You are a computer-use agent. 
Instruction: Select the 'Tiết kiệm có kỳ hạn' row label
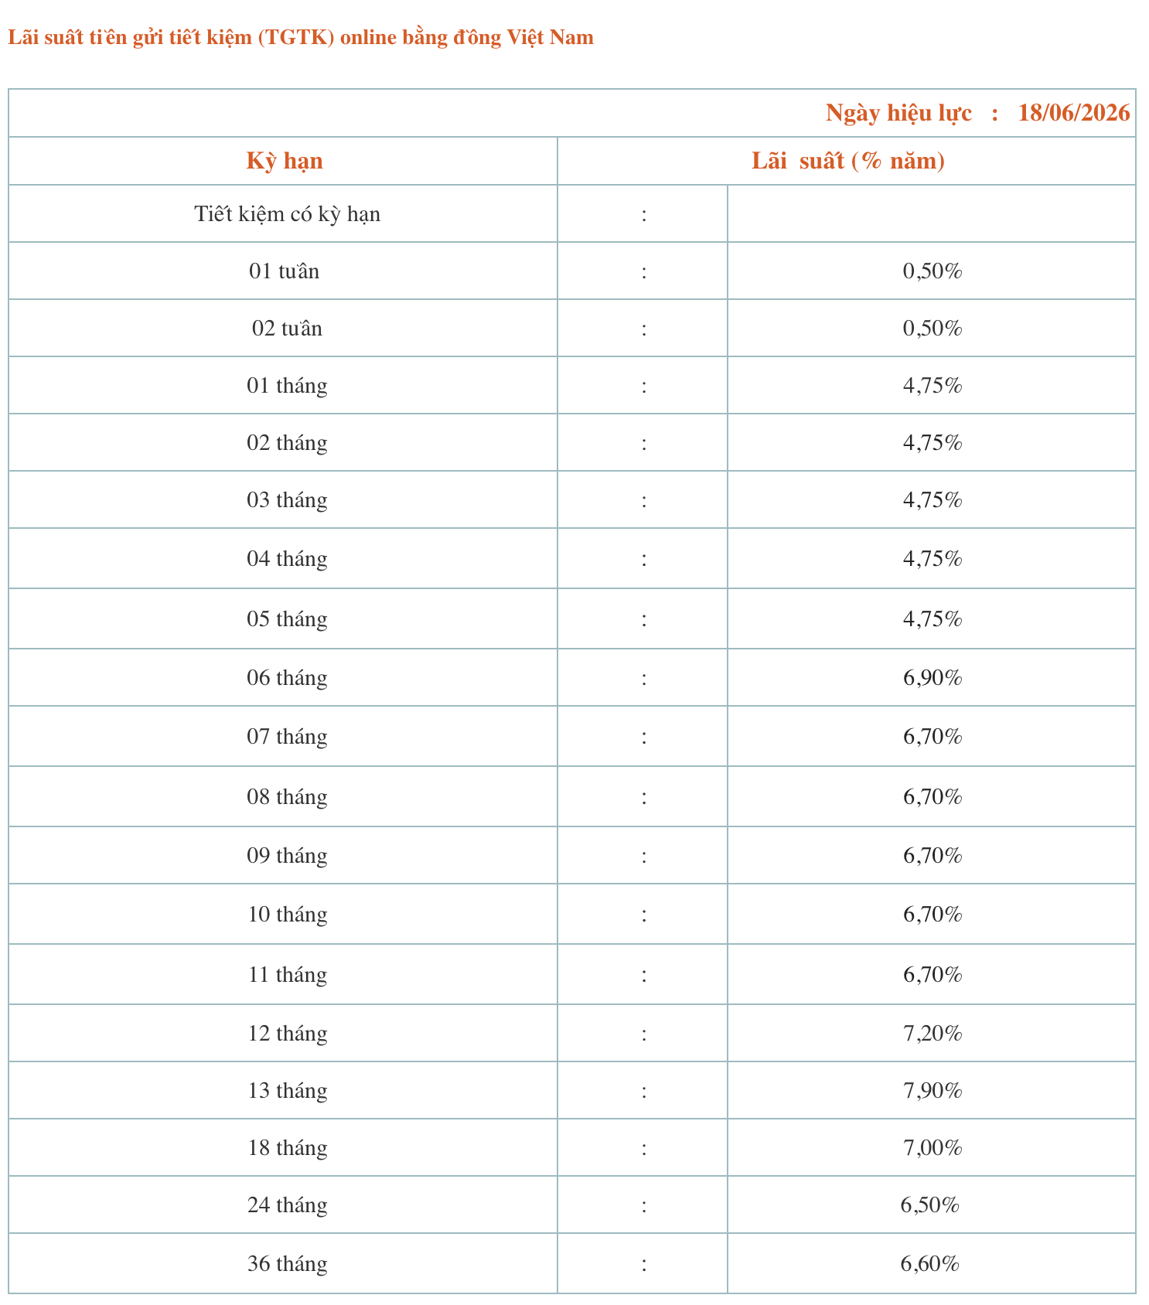pyautogui.click(x=287, y=213)
